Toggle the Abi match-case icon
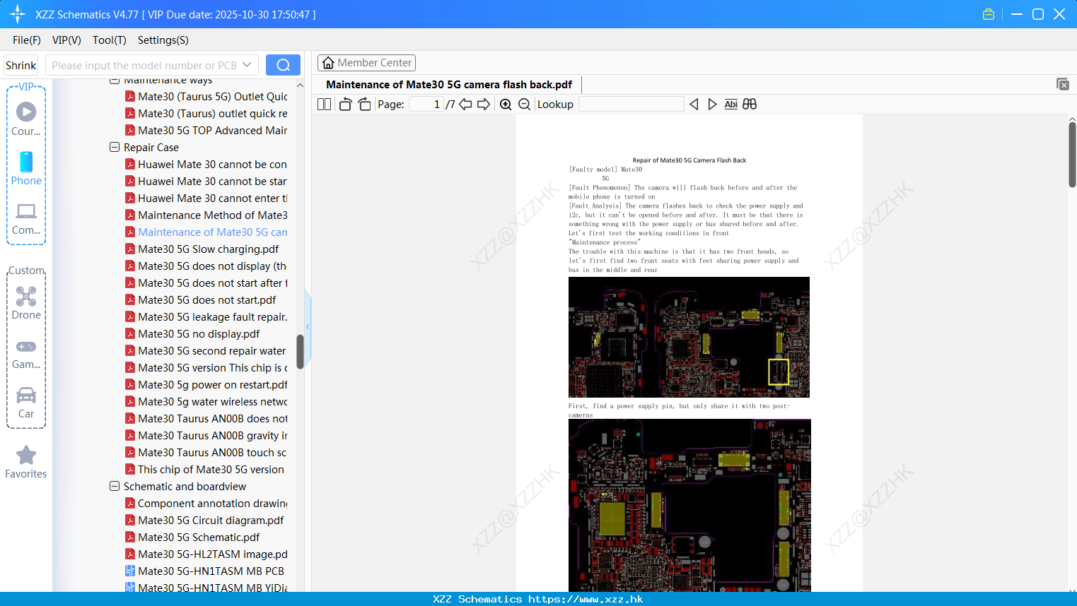 point(731,104)
